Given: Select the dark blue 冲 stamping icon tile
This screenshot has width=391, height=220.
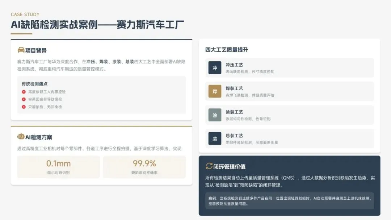Looking at the screenshot, I should tap(215, 68).
